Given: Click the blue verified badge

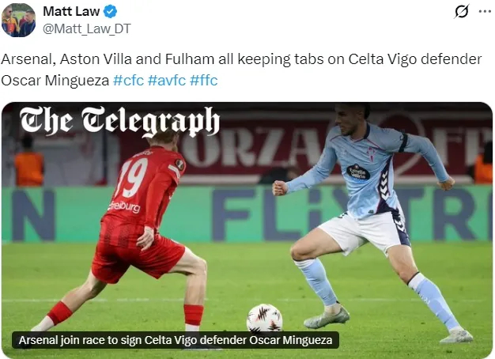Looking at the screenshot, I should click(110, 12).
